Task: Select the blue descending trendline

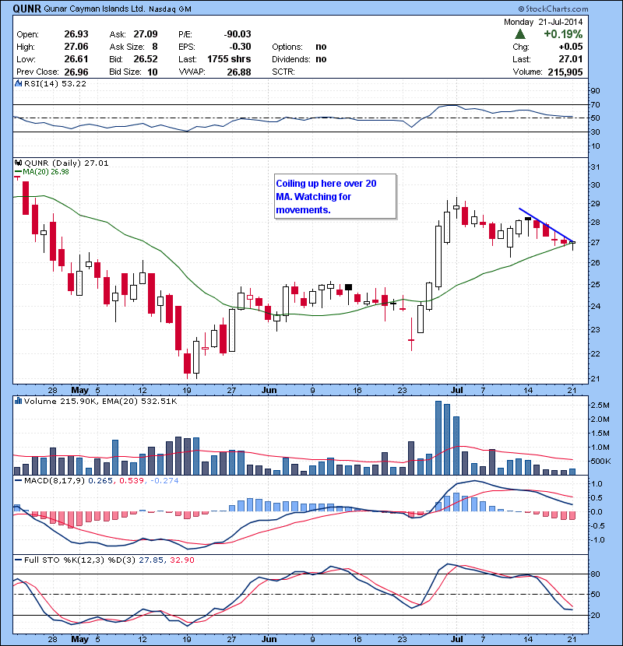Action: point(547,225)
